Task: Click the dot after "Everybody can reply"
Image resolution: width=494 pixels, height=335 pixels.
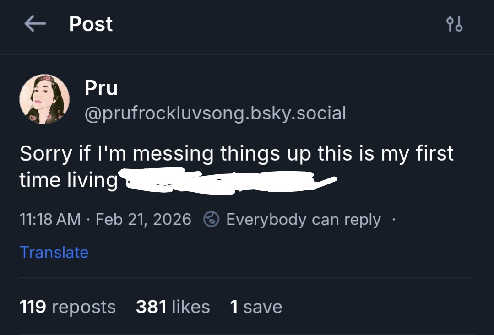Action: 393,220
